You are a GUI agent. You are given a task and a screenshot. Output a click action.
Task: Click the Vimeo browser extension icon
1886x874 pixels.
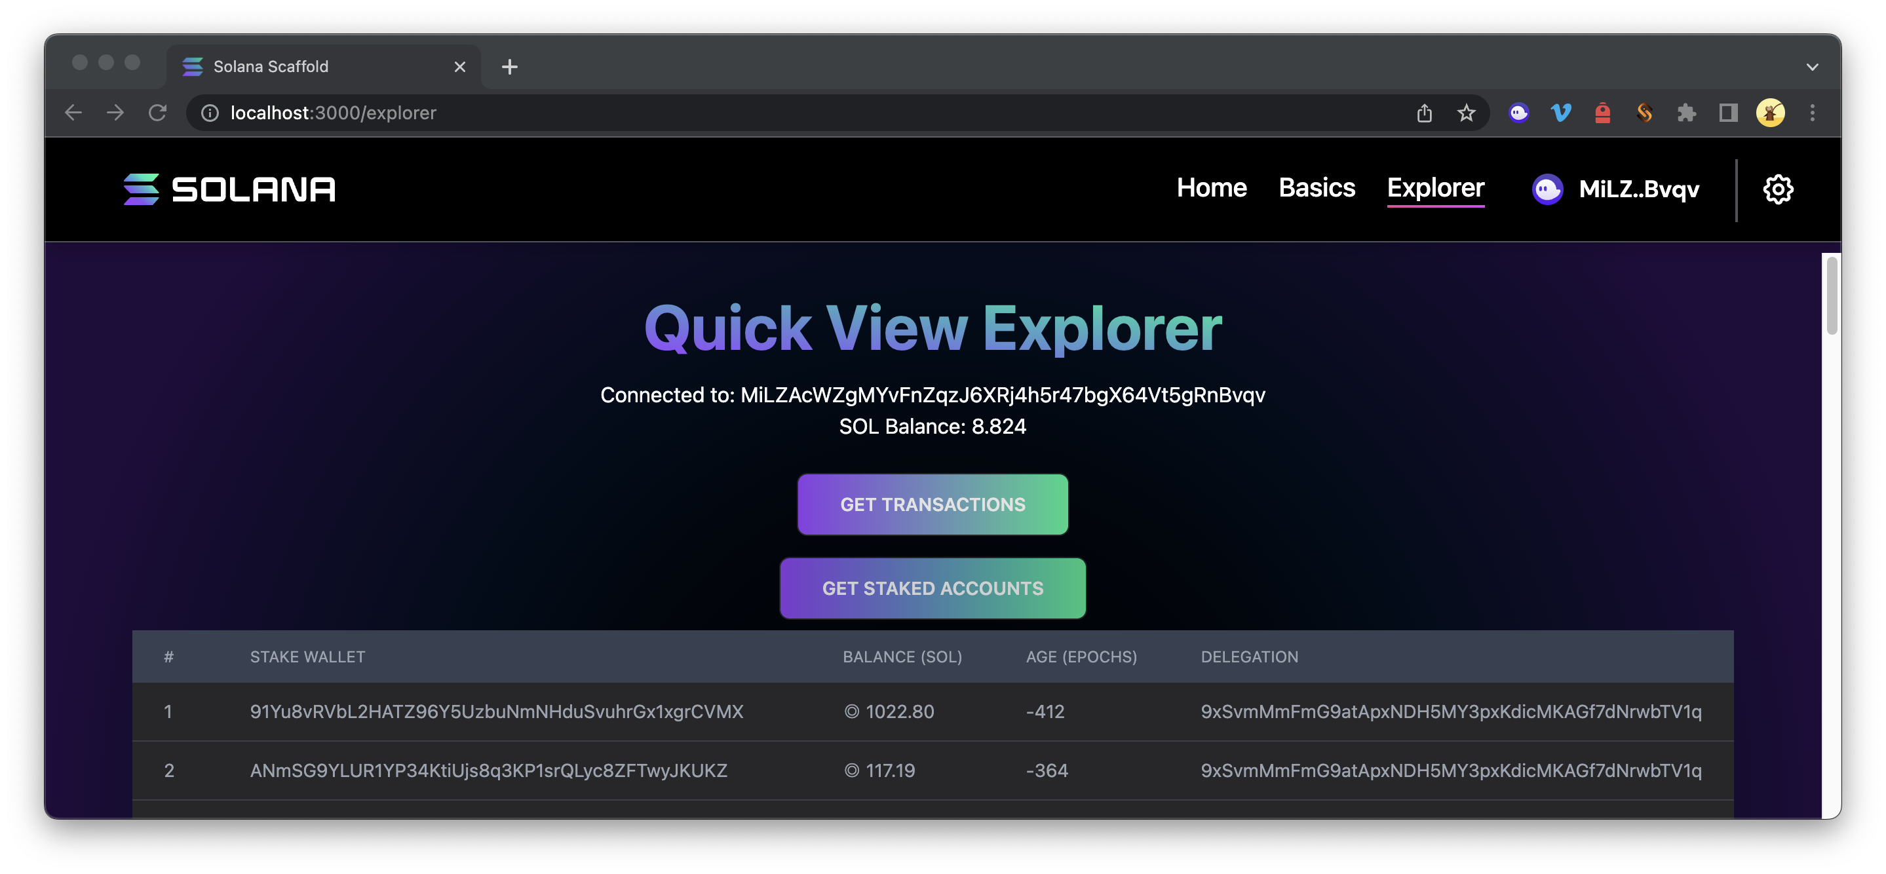1561,113
